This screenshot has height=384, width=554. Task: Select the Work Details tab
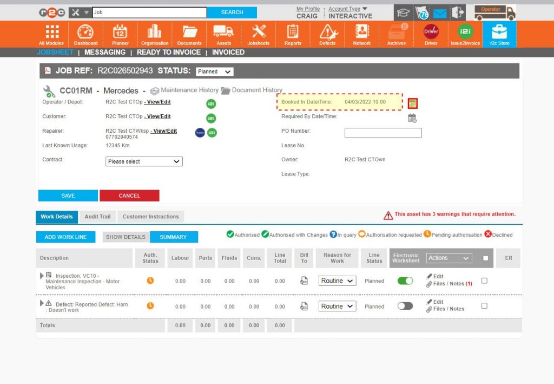pos(56,217)
